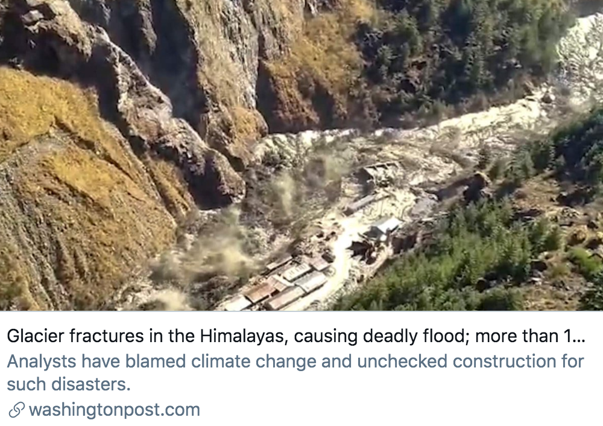Open the flood photo preview thumbnail

coord(301,155)
